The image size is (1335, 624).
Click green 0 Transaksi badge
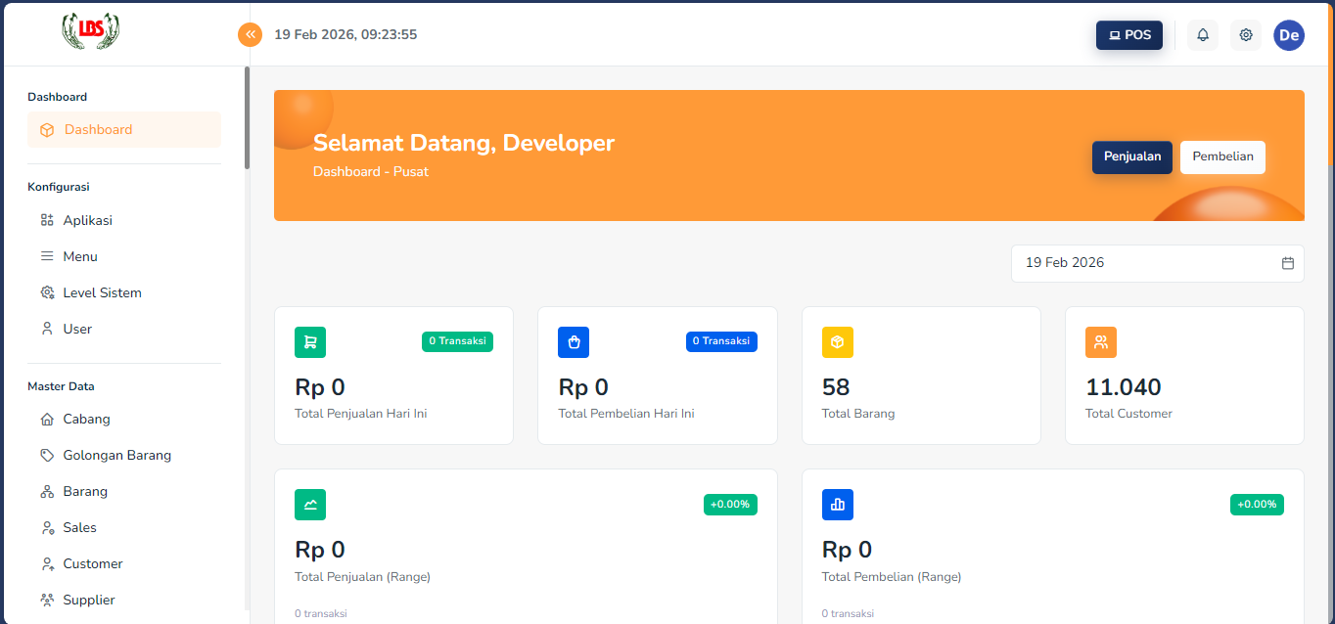pyautogui.click(x=457, y=341)
